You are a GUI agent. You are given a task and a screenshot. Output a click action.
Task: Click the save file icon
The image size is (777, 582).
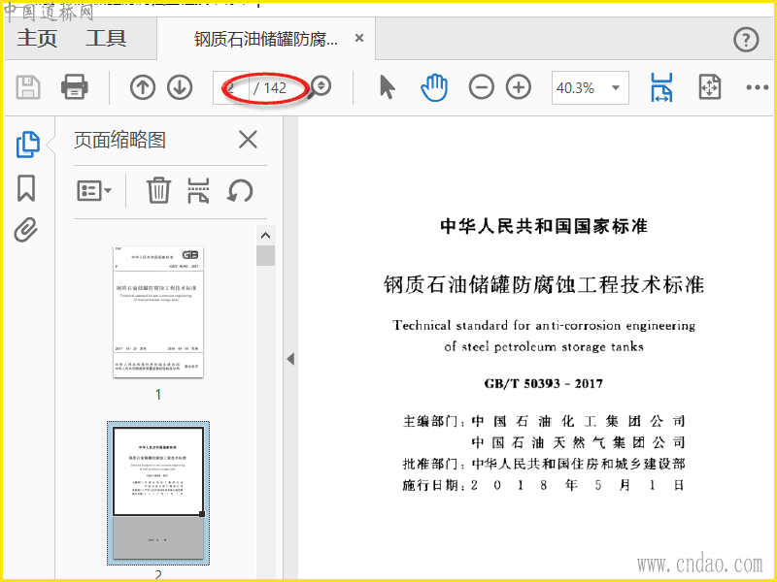click(x=28, y=87)
